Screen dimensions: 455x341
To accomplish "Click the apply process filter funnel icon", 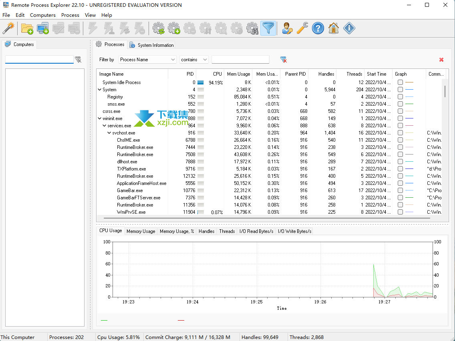I will pyautogui.click(x=284, y=60).
